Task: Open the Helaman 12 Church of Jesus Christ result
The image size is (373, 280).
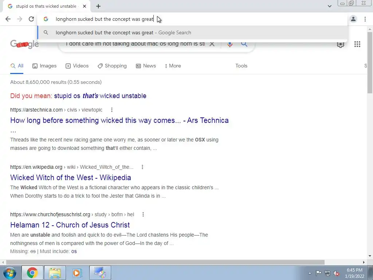Action: [x=70, y=225]
